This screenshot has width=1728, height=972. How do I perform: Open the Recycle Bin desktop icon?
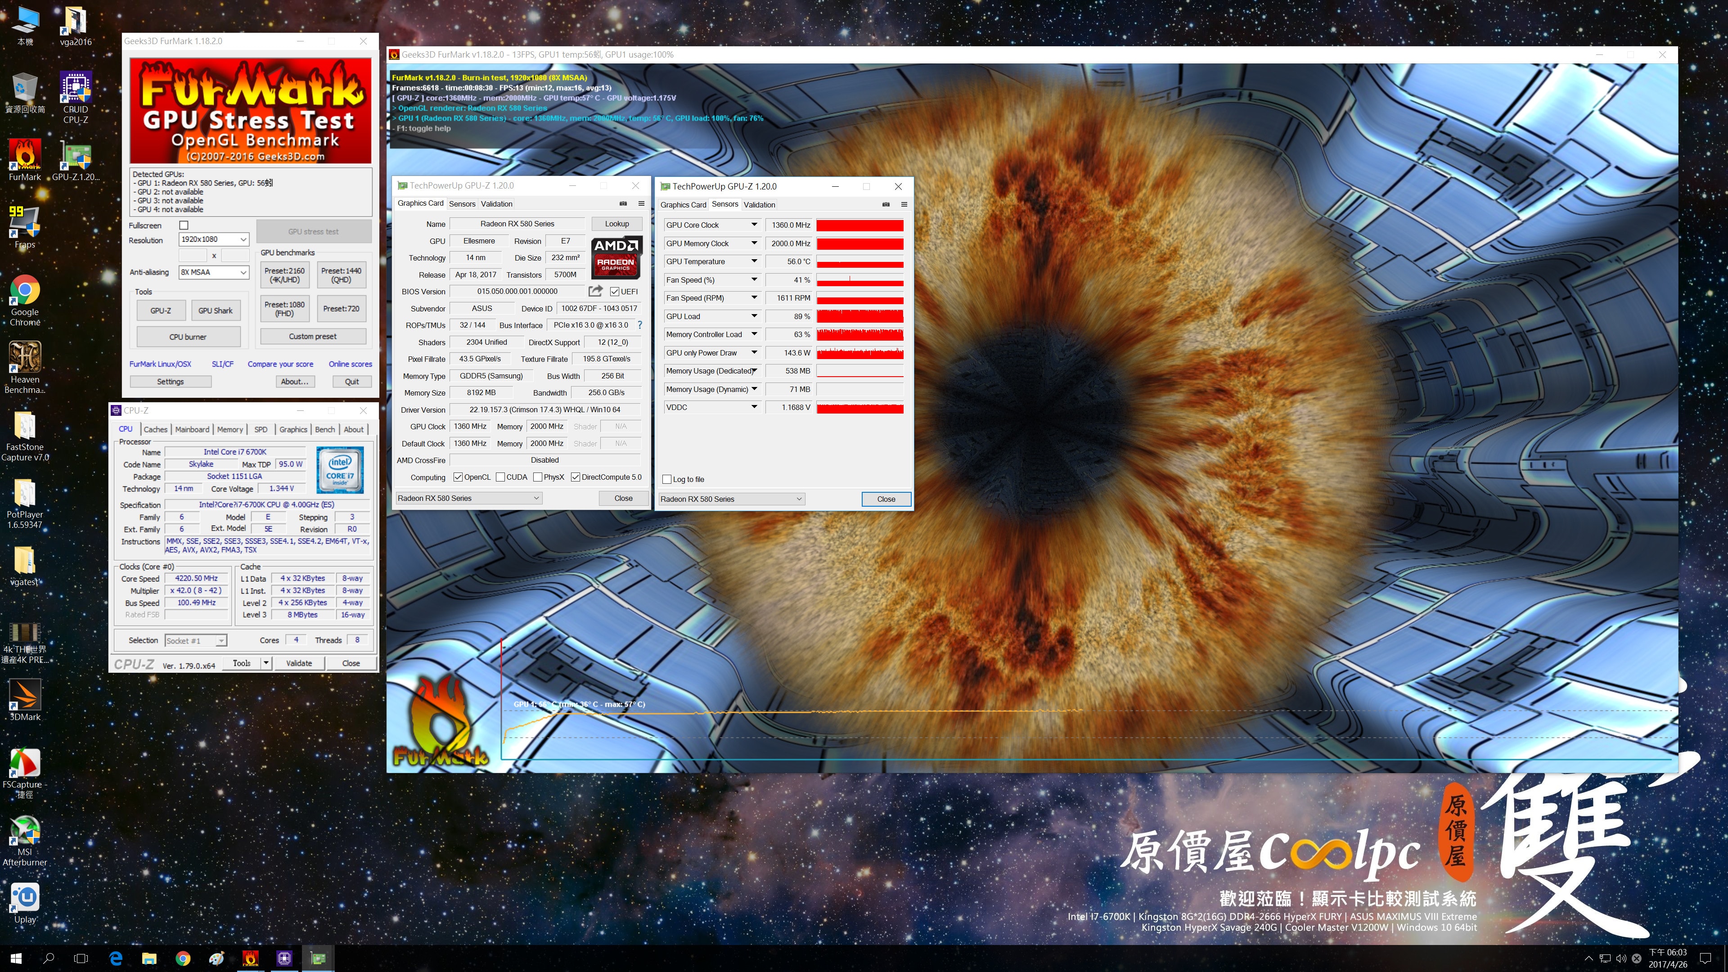point(25,92)
